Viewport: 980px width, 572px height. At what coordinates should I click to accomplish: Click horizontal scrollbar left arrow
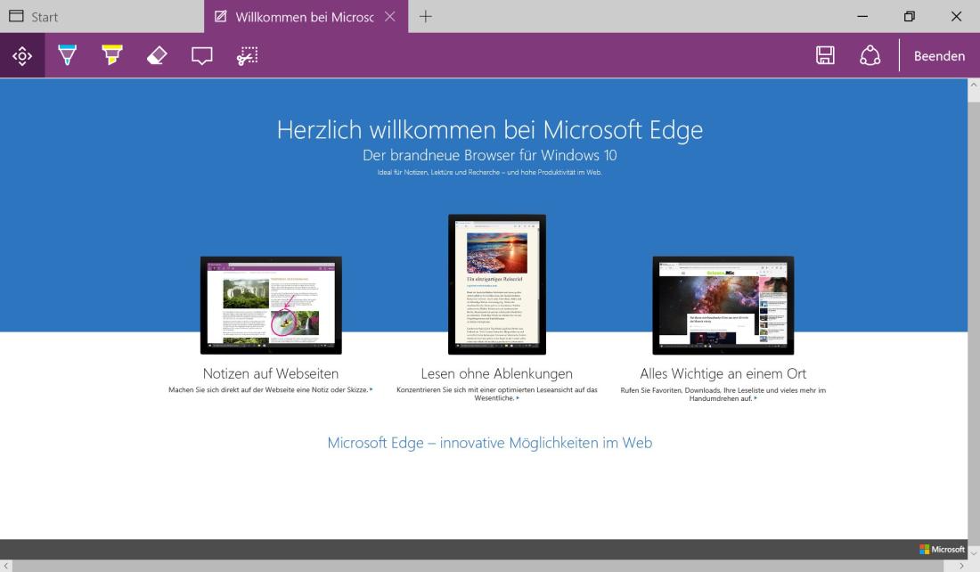tap(5, 566)
